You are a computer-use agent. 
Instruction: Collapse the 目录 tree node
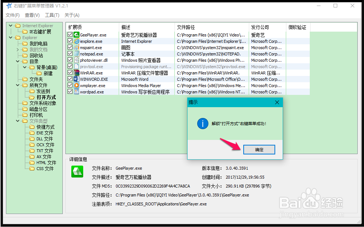pos(18,61)
